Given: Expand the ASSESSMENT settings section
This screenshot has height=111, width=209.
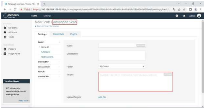Looking at the screenshot, I should pos(59,67).
